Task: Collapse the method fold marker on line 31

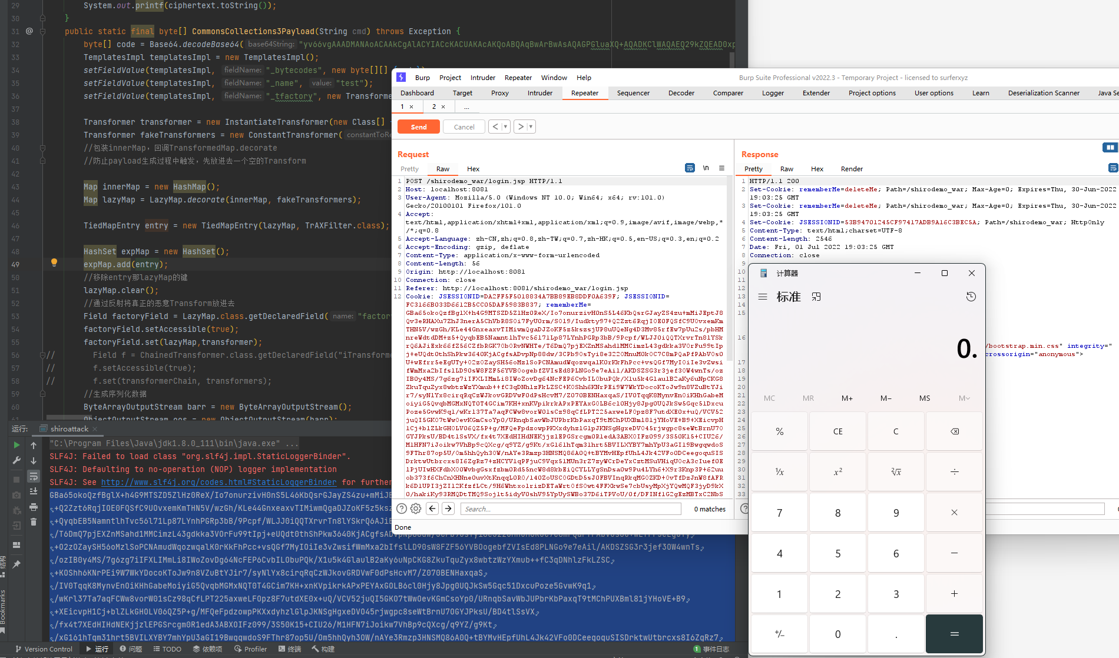Action: point(42,31)
